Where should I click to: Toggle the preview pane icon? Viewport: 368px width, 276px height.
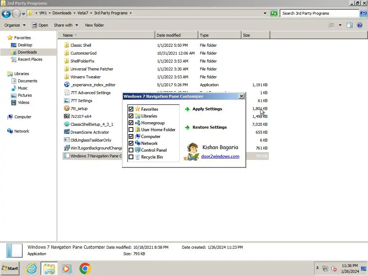click(350, 25)
